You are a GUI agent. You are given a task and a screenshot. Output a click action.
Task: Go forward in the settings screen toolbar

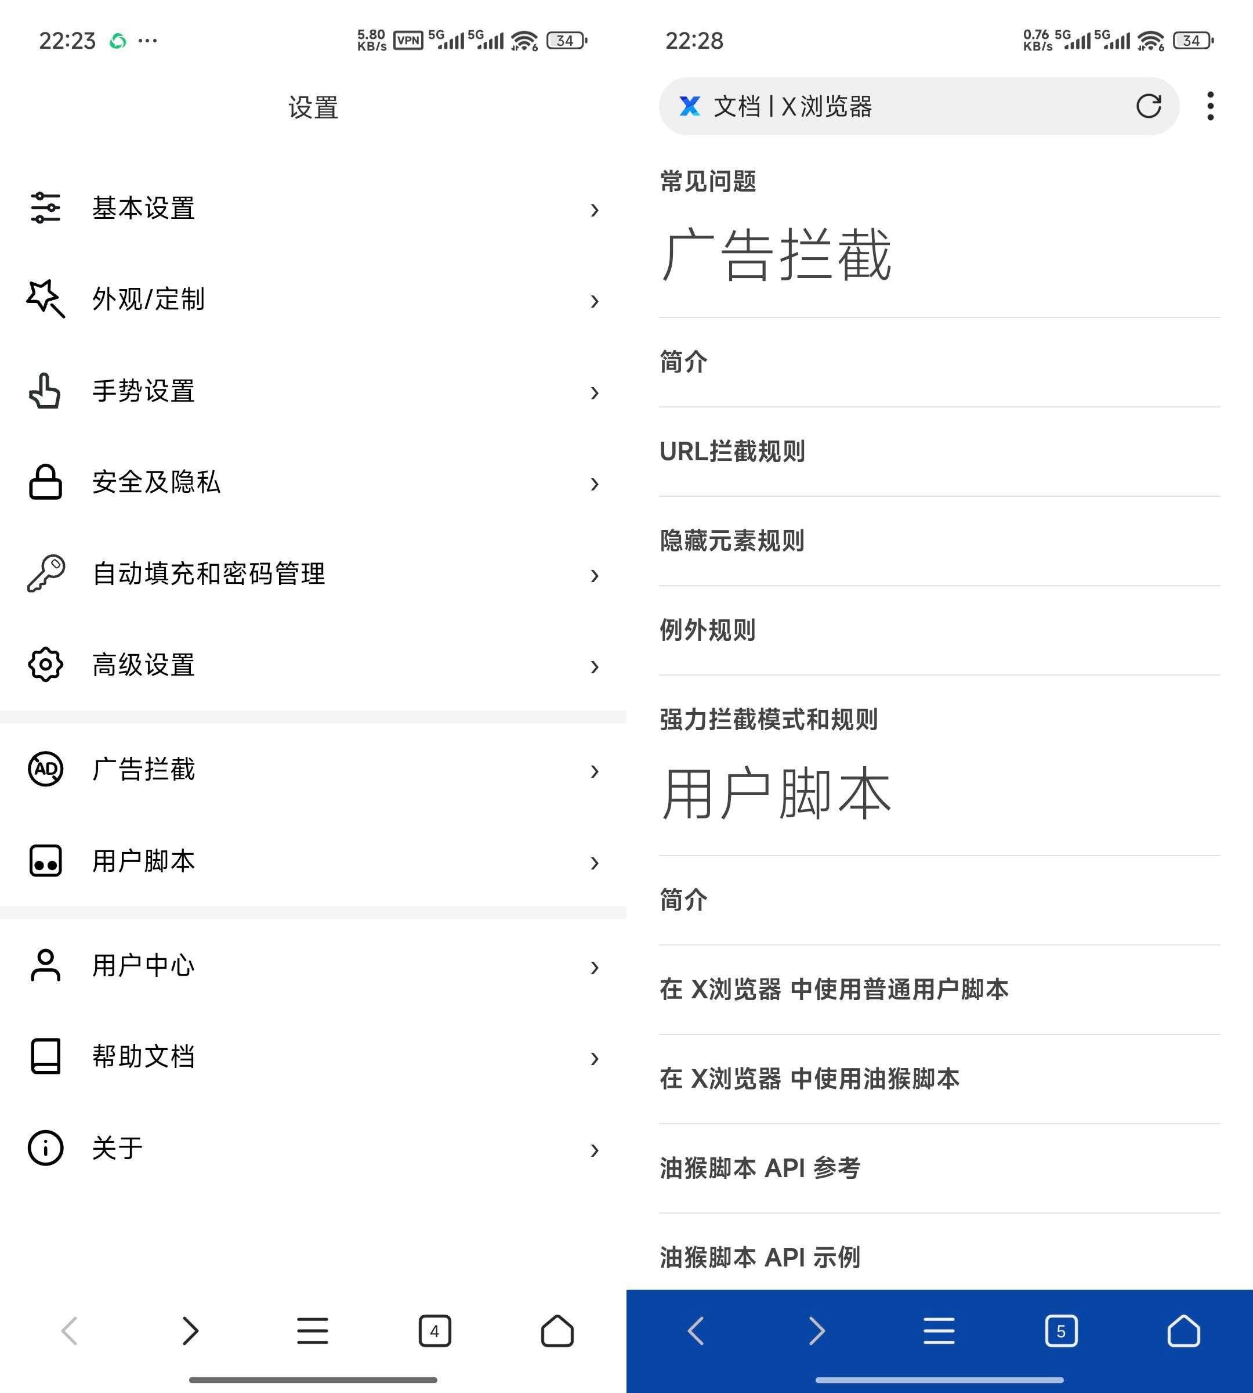(191, 1331)
